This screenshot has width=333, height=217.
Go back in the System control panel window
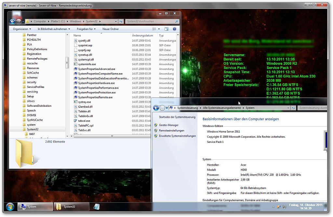coord(156,108)
